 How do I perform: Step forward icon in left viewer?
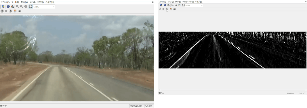[x=6, y=11]
